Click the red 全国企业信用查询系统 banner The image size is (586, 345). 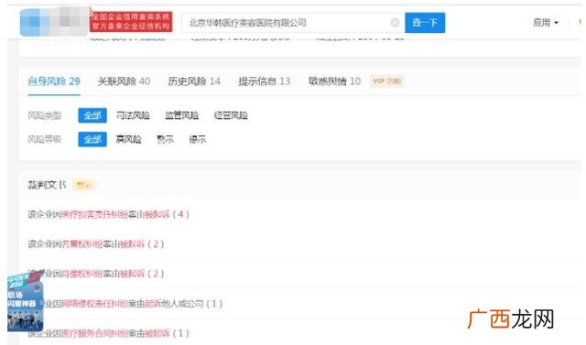[131, 21]
